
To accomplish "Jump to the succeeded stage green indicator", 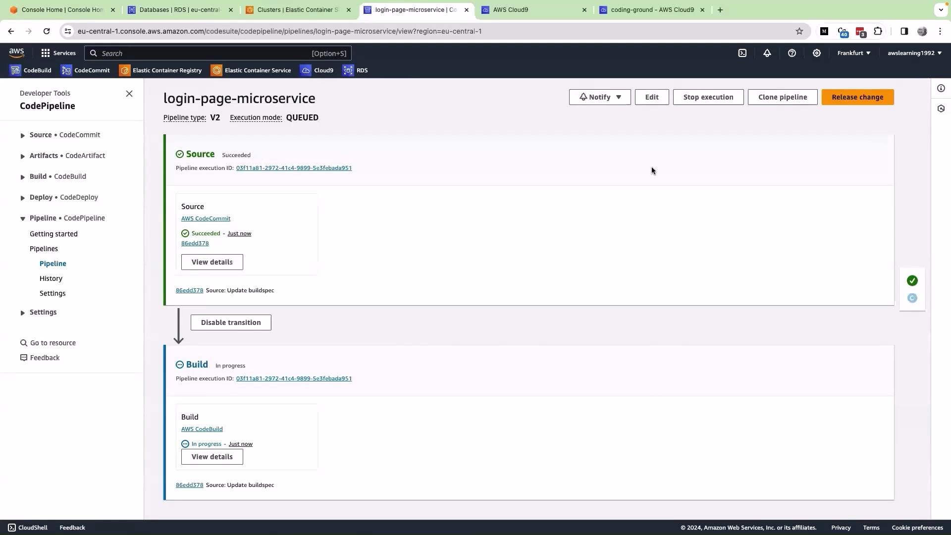I will click(x=912, y=281).
